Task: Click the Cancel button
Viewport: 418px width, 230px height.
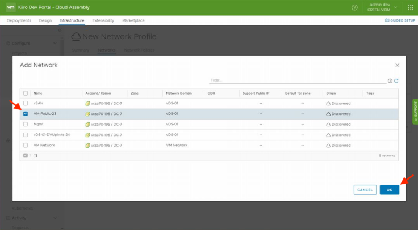Action: [365, 190]
